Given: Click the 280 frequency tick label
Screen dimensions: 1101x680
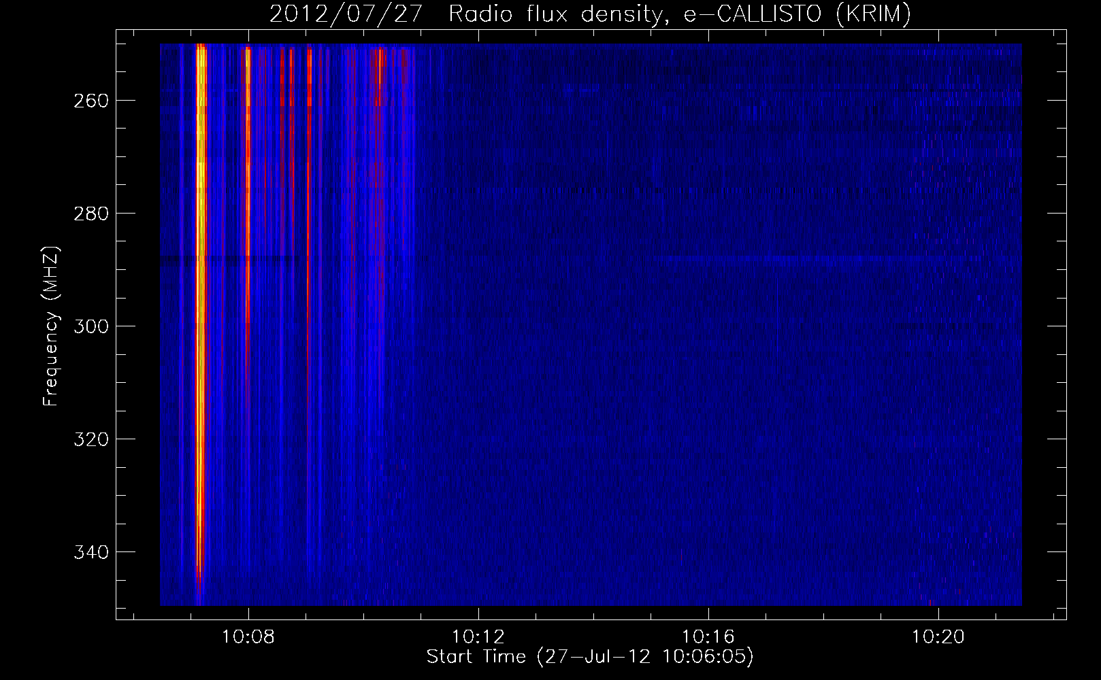Looking at the screenshot, I should pyautogui.click(x=91, y=214).
